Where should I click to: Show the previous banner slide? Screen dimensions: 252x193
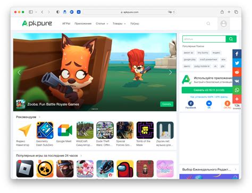19,73
